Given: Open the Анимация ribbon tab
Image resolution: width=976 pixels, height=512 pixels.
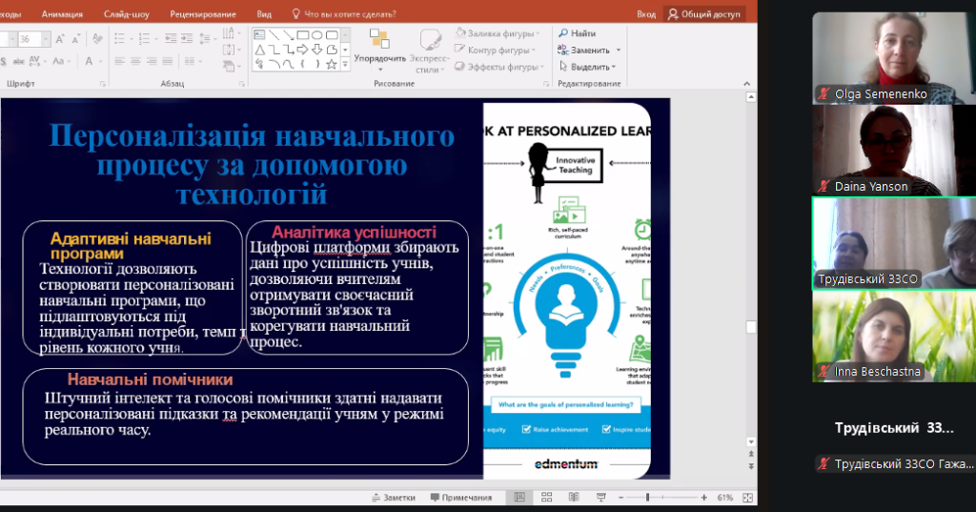Looking at the screenshot, I should point(62,14).
